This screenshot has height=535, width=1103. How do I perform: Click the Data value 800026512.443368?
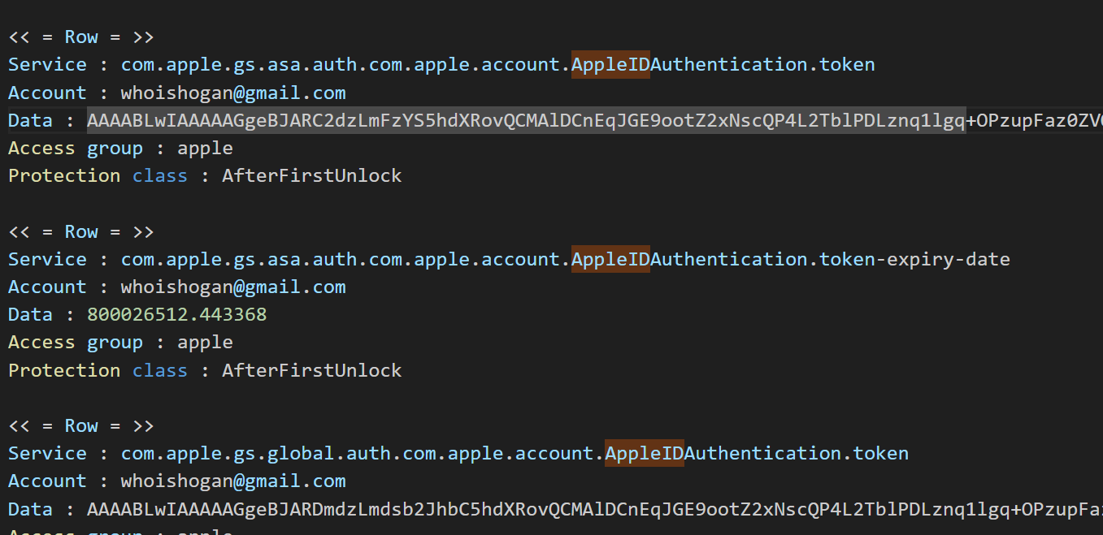[x=176, y=315]
